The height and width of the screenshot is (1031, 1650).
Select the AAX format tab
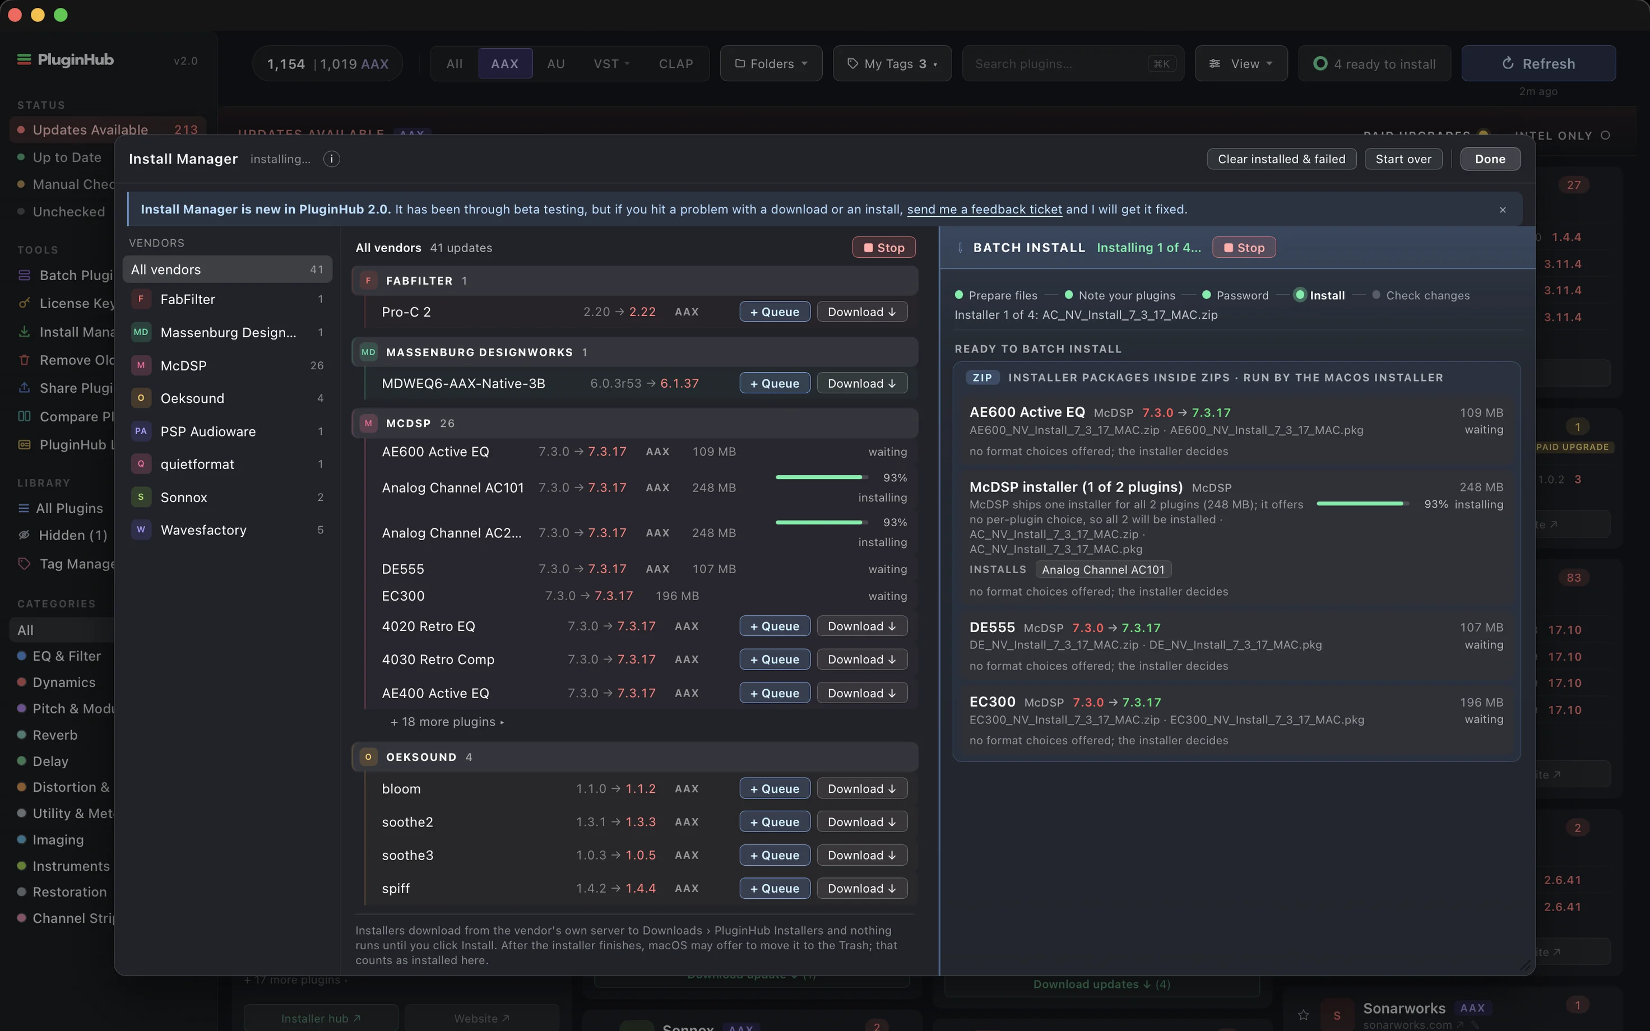(x=505, y=63)
